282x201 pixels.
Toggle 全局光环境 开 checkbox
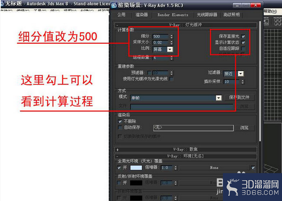coord(119,168)
